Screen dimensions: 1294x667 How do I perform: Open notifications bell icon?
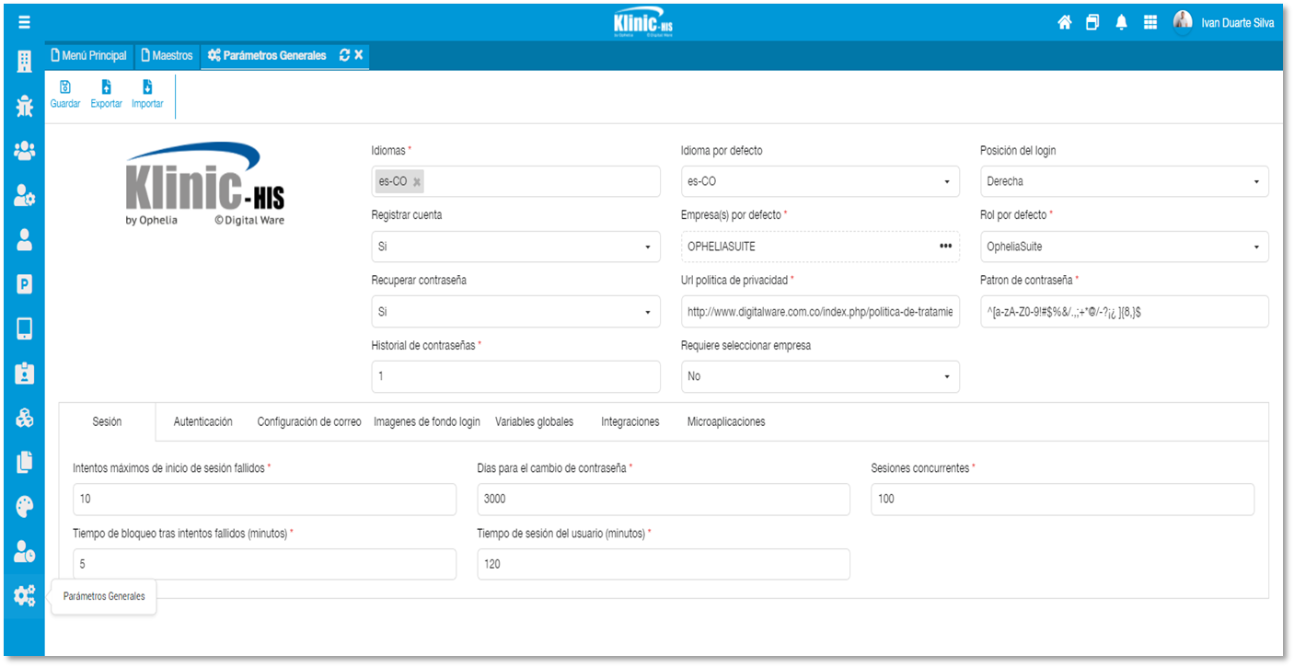pyautogui.click(x=1121, y=23)
